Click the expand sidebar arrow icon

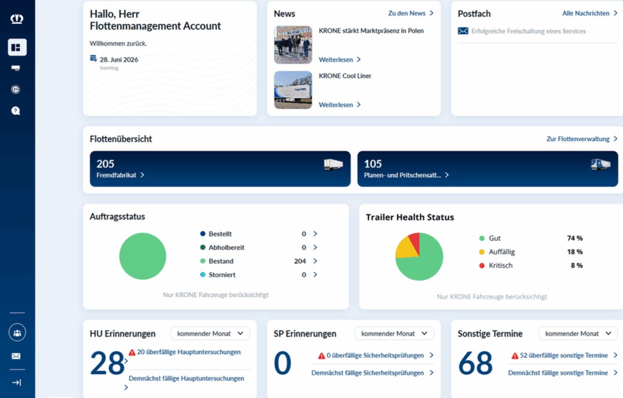pos(16,383)
